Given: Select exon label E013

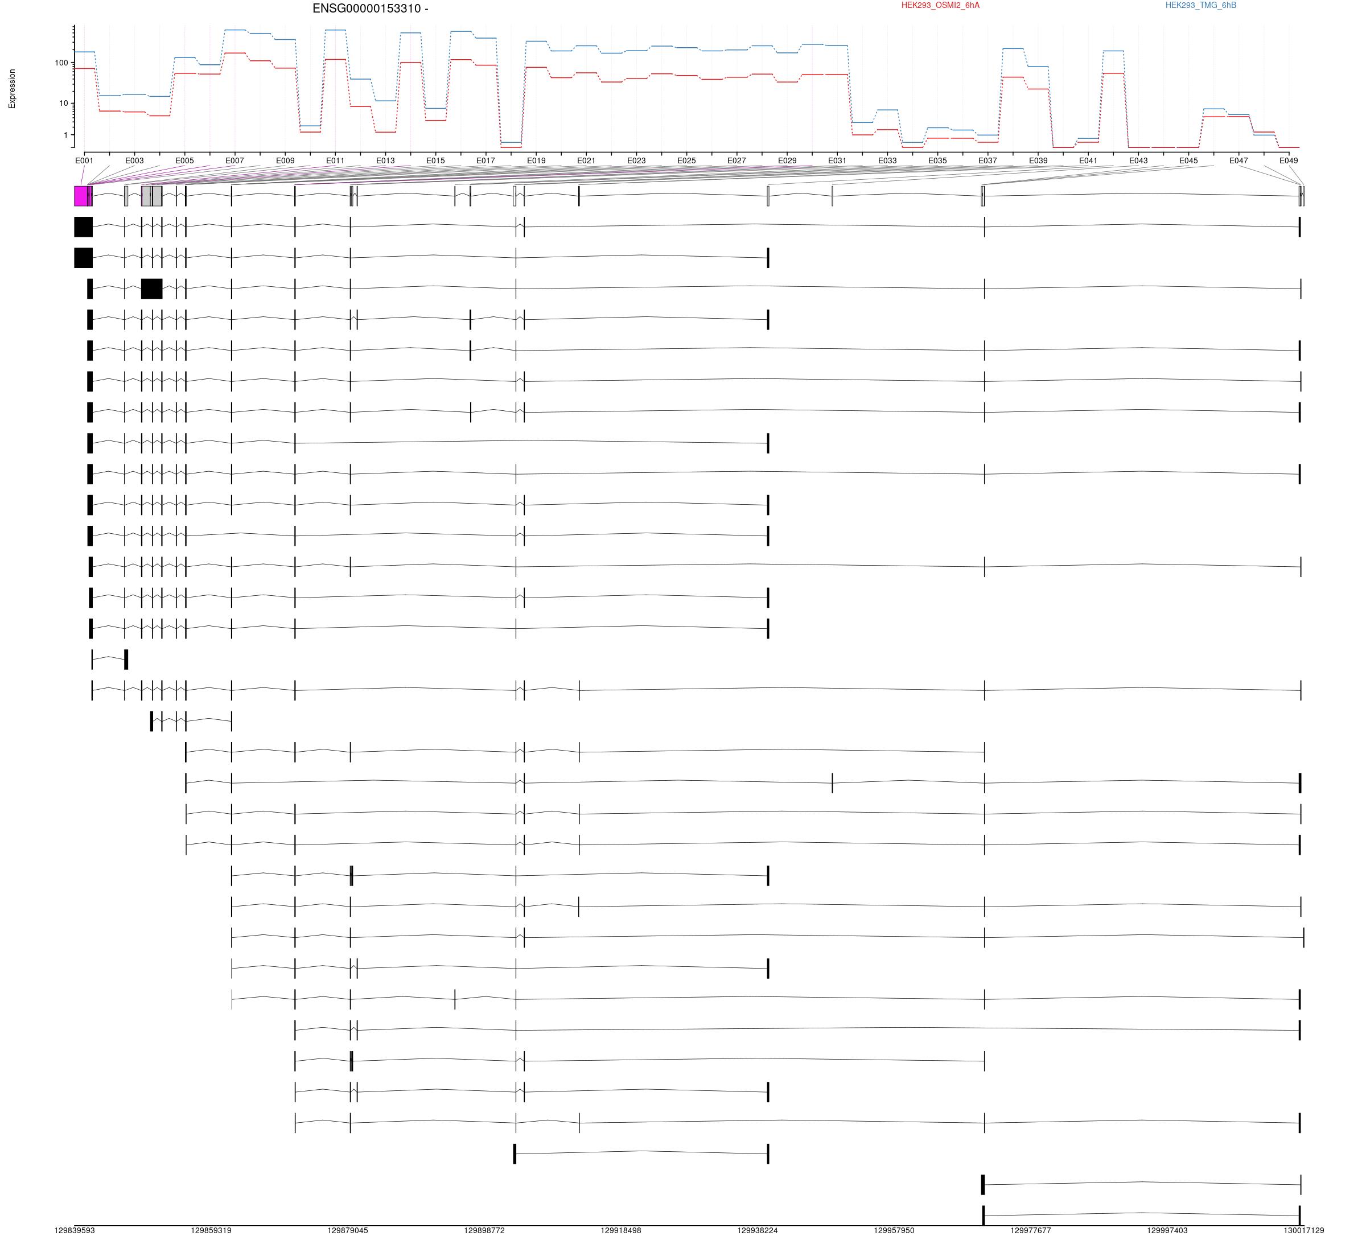Looking at the screenshot, I should tap(385, 160).
